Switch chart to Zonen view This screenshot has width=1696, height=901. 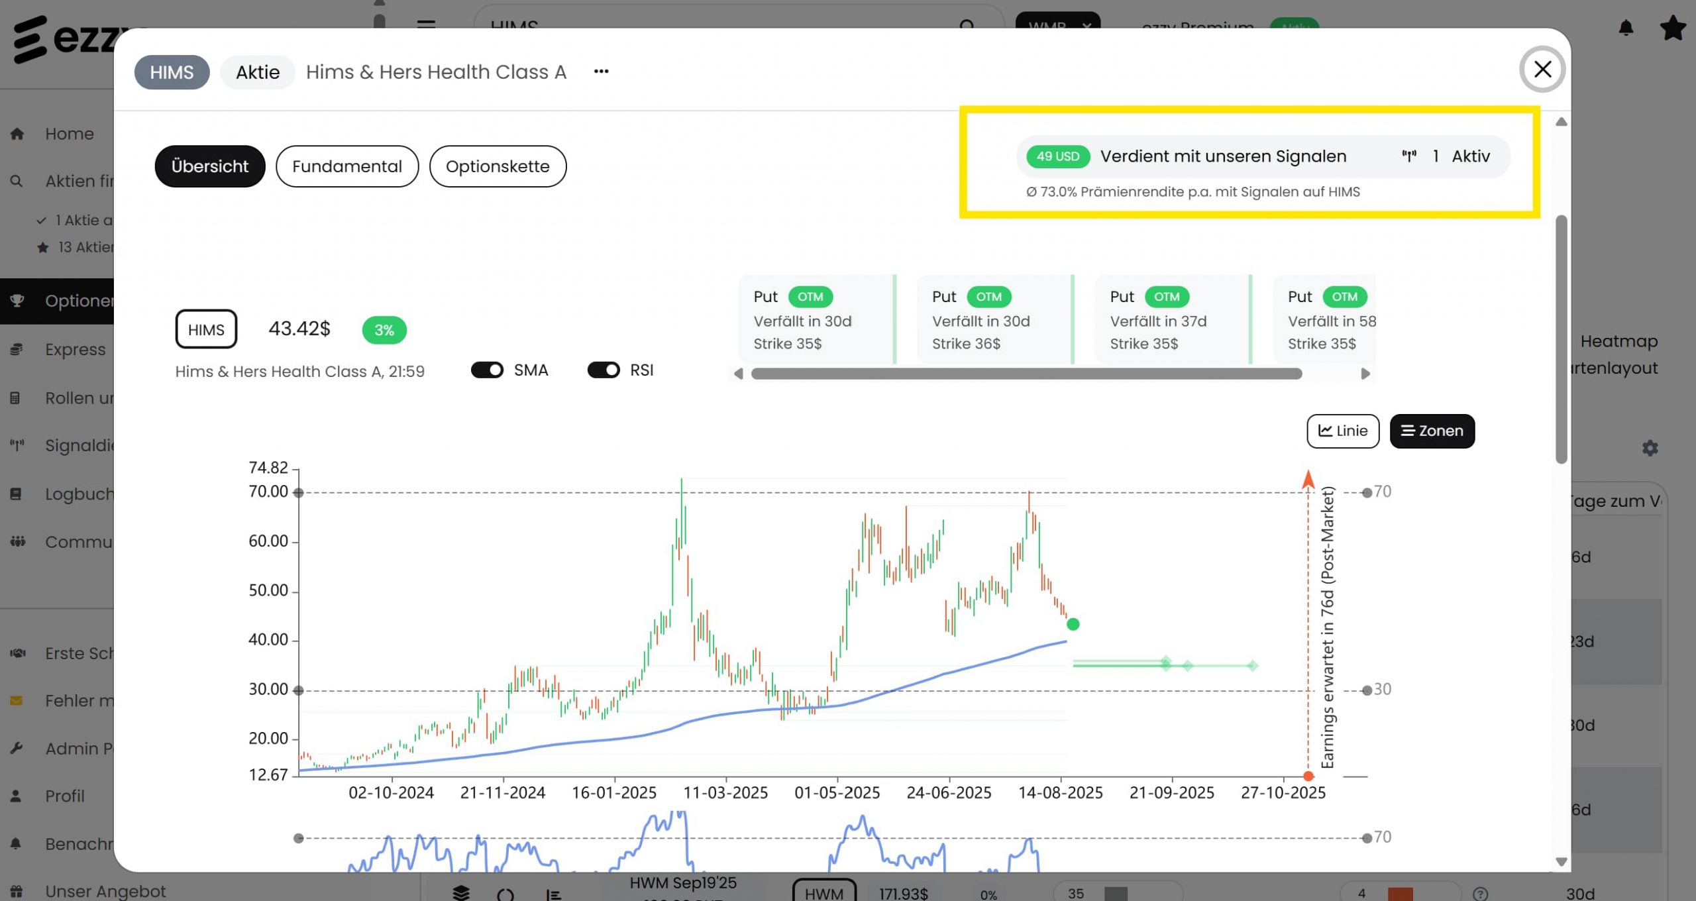click(x=1432, y=431)
